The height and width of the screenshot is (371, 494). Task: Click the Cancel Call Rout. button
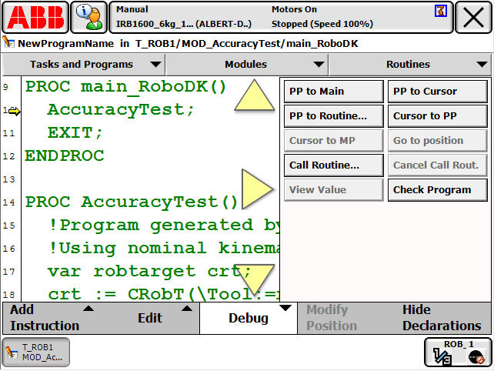tap(438, 165)
